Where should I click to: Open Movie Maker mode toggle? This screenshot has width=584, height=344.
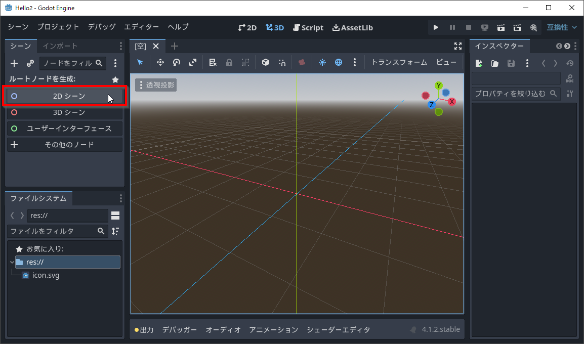[533, 27]
